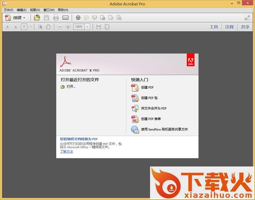The image size is (255, 200).
Task: Click the page number input field
Action: [24, 27]
